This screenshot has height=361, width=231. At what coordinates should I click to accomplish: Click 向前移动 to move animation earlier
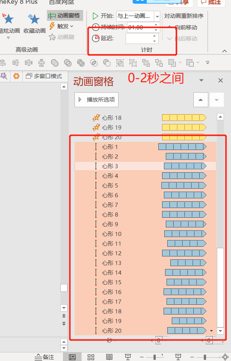(182, 28)
